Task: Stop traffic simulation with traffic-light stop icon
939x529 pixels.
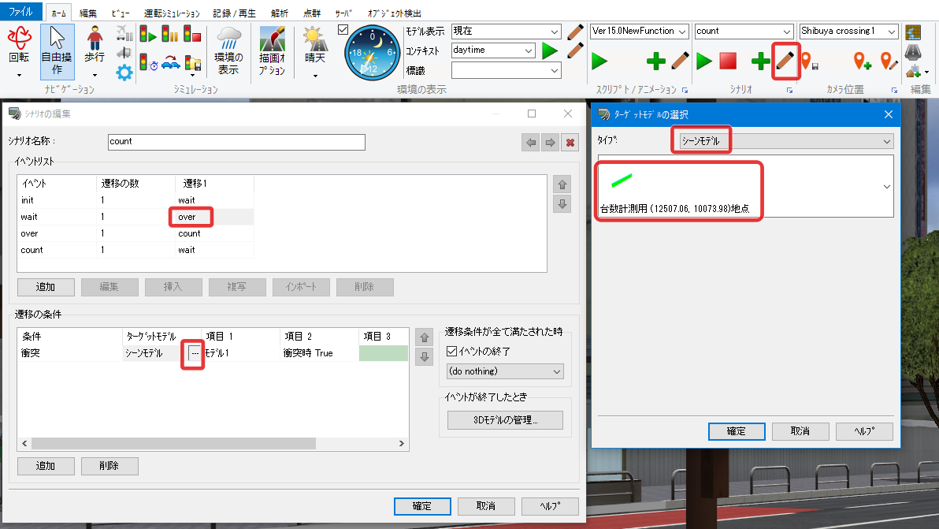Action: click(x=192, y=35)
